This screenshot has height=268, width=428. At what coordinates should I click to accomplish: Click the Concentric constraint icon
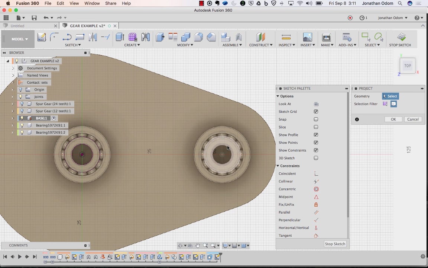[x=316, y=189]
